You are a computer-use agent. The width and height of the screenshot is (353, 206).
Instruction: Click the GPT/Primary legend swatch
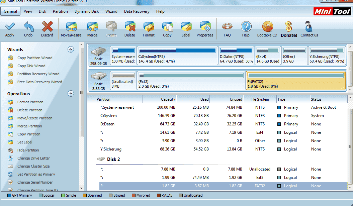pos(9,195)
